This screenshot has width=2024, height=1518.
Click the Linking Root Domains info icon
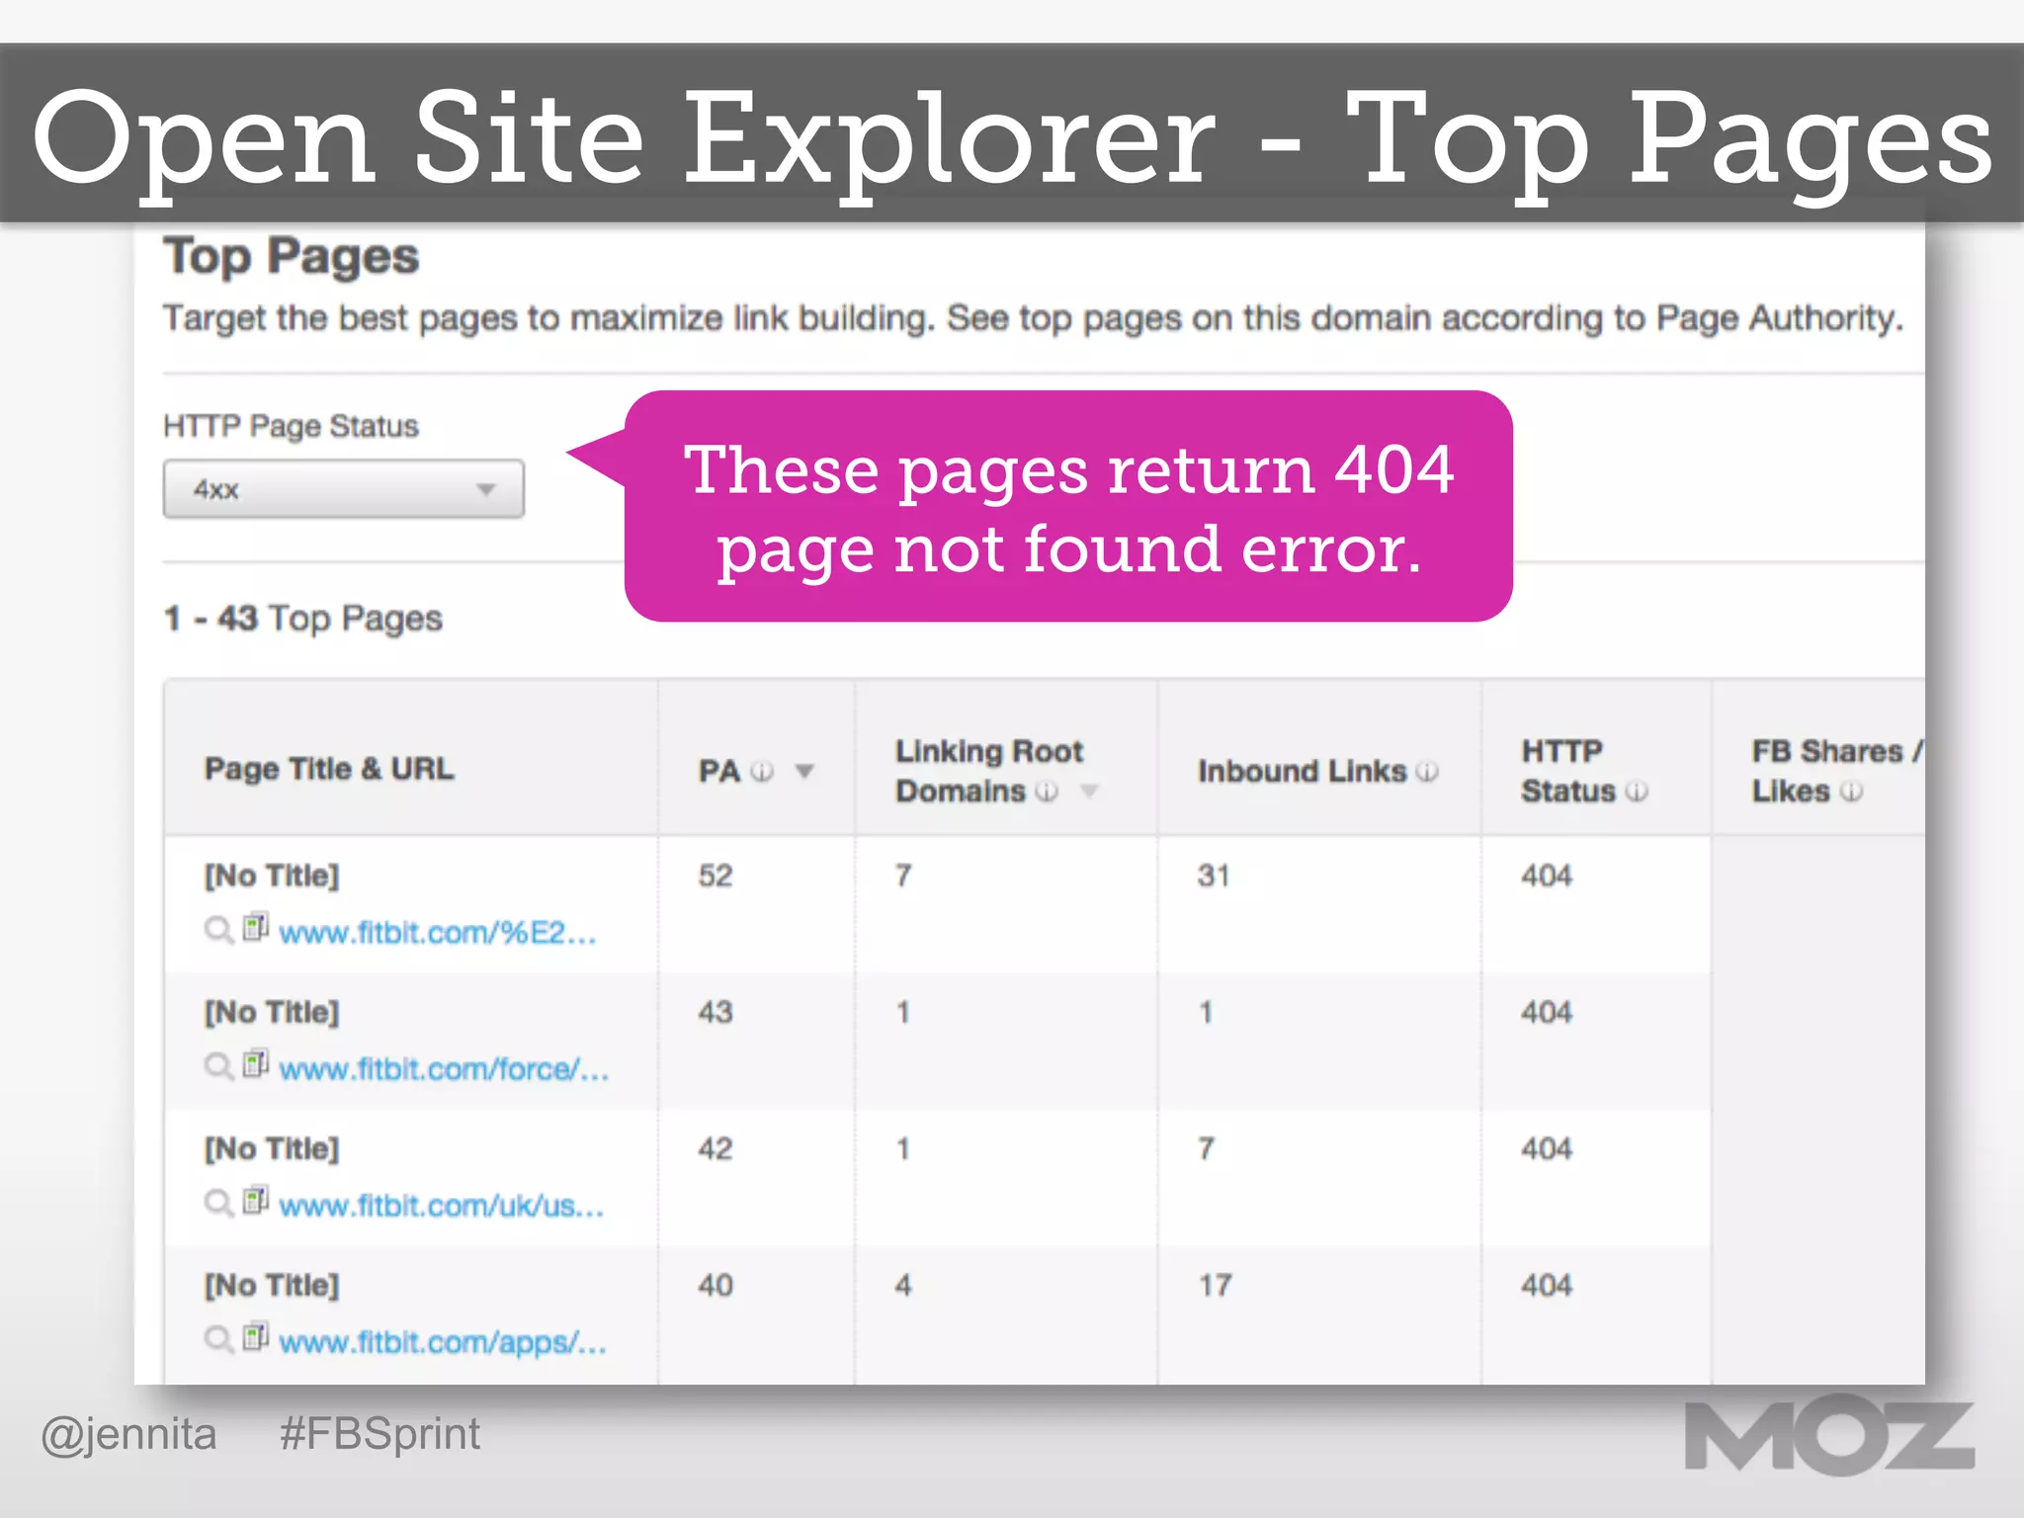1047,792
